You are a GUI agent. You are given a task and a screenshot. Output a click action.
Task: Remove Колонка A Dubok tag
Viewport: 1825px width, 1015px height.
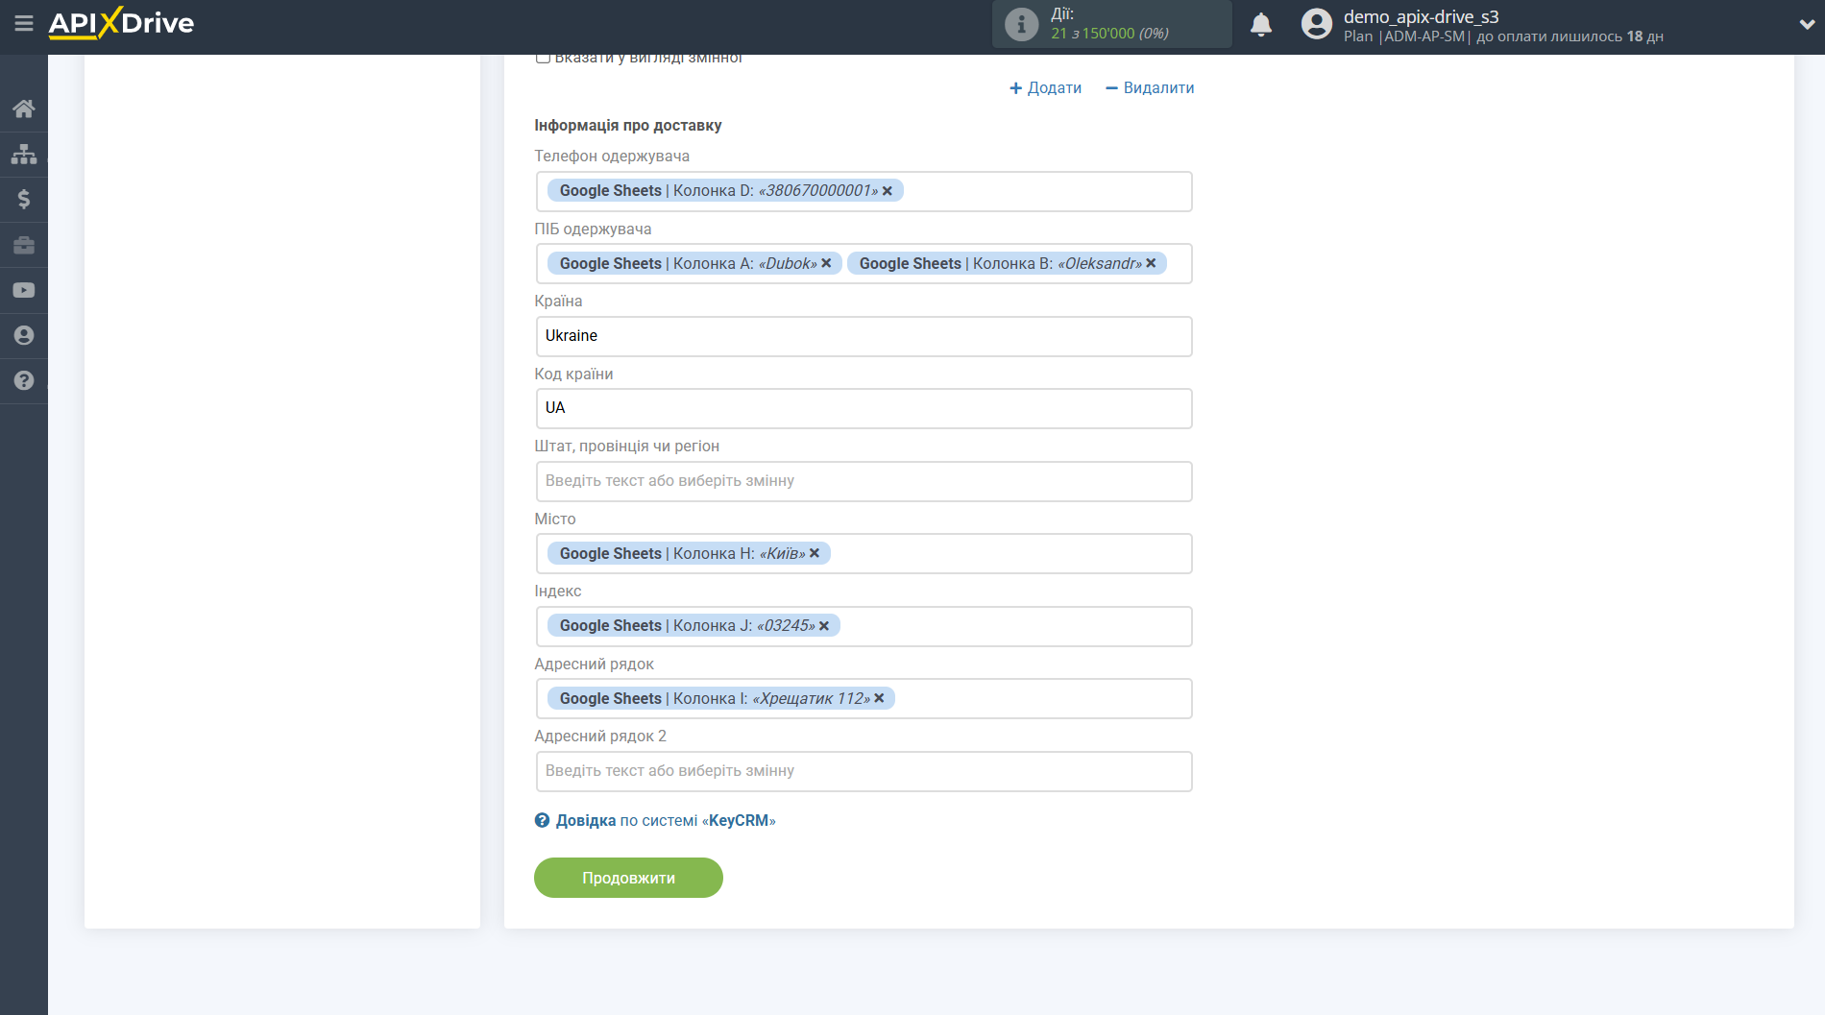(826, 263)
